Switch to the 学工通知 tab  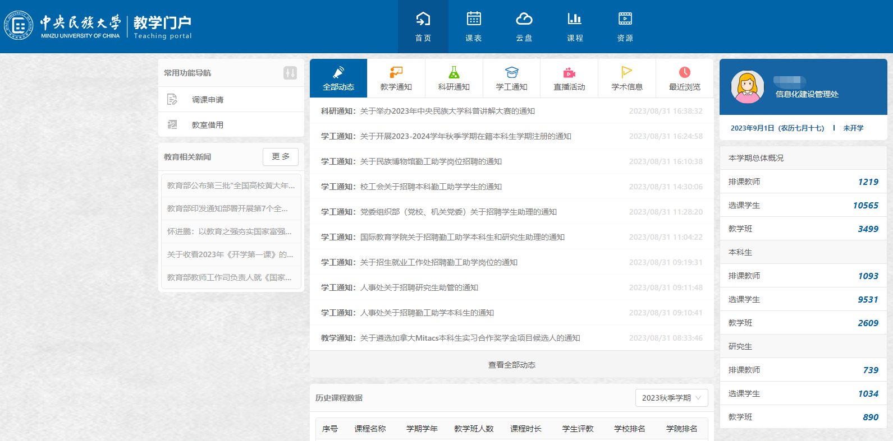(x=512, y=78)
